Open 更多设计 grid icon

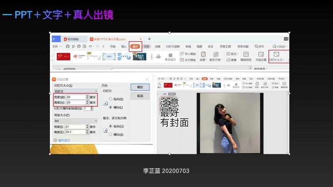pos(170,55)
